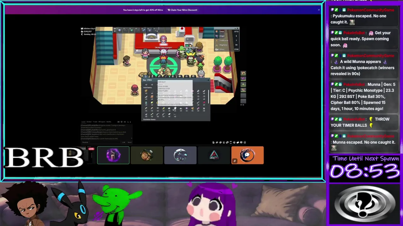This screenshot has height=226, width=403.
Task: Select participant tile with purple glowing avatar
Action: click(x=113, y=155)
